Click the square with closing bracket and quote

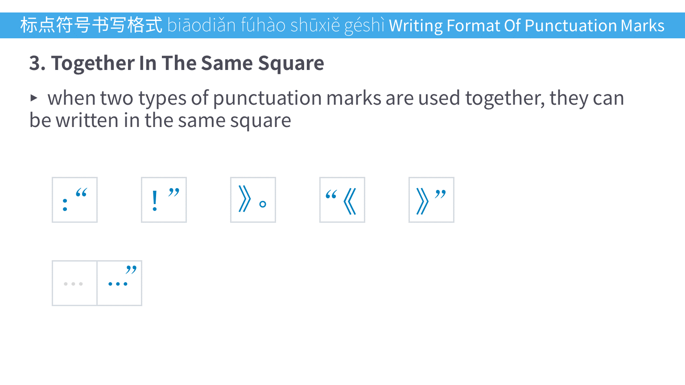click(x=431, y=200)
